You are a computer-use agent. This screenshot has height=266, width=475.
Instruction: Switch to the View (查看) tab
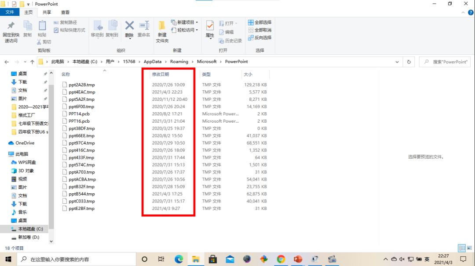[x=65, y=12]
